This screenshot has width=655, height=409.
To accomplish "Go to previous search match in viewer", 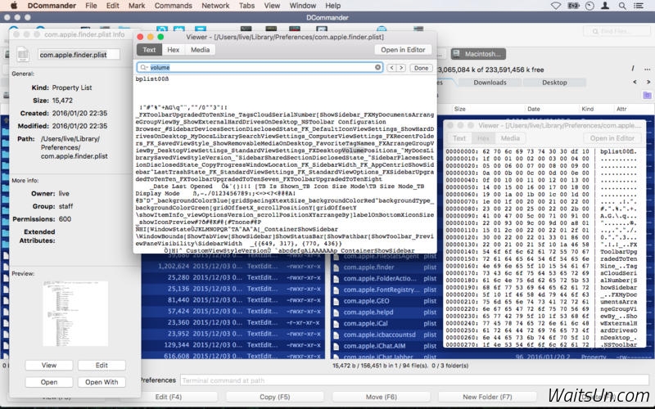I will (x=391, y=68).
